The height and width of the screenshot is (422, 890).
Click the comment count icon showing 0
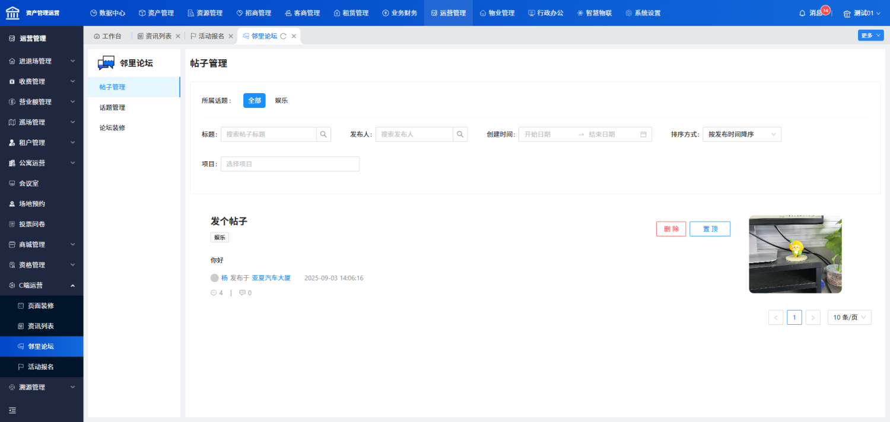pyautogui.click(x=242, y=293)
